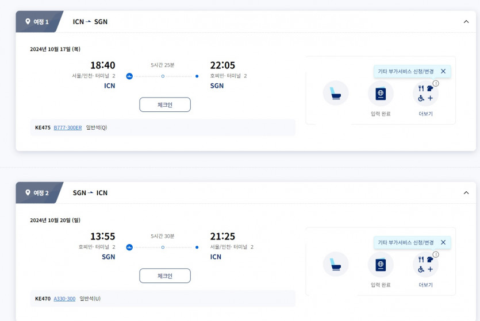This screenshot has height=321, width=480.
Task: Click the airplane icon on KE470 route line
Action: [129, 247]
